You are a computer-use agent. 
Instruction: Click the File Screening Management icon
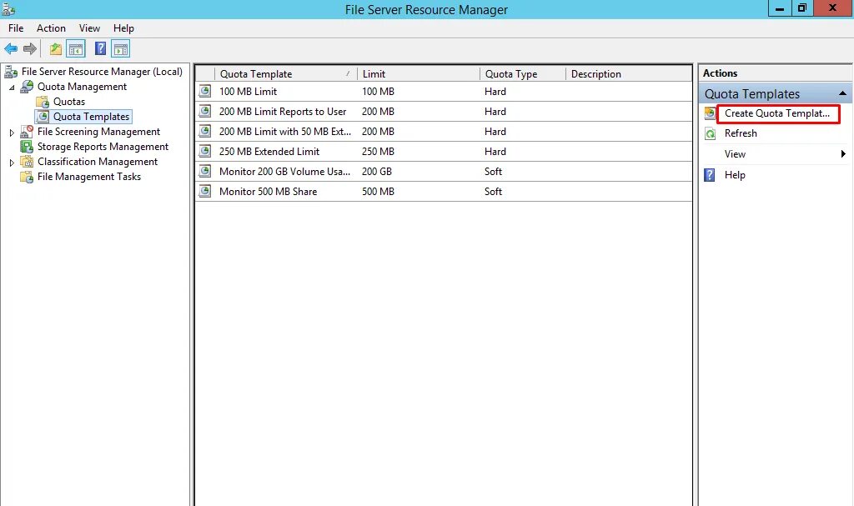tap(27, 131)
